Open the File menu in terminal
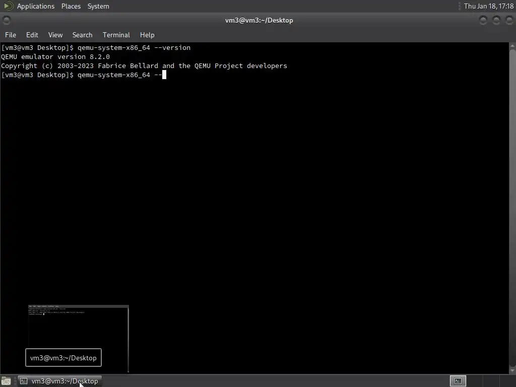 click(10, 35)
